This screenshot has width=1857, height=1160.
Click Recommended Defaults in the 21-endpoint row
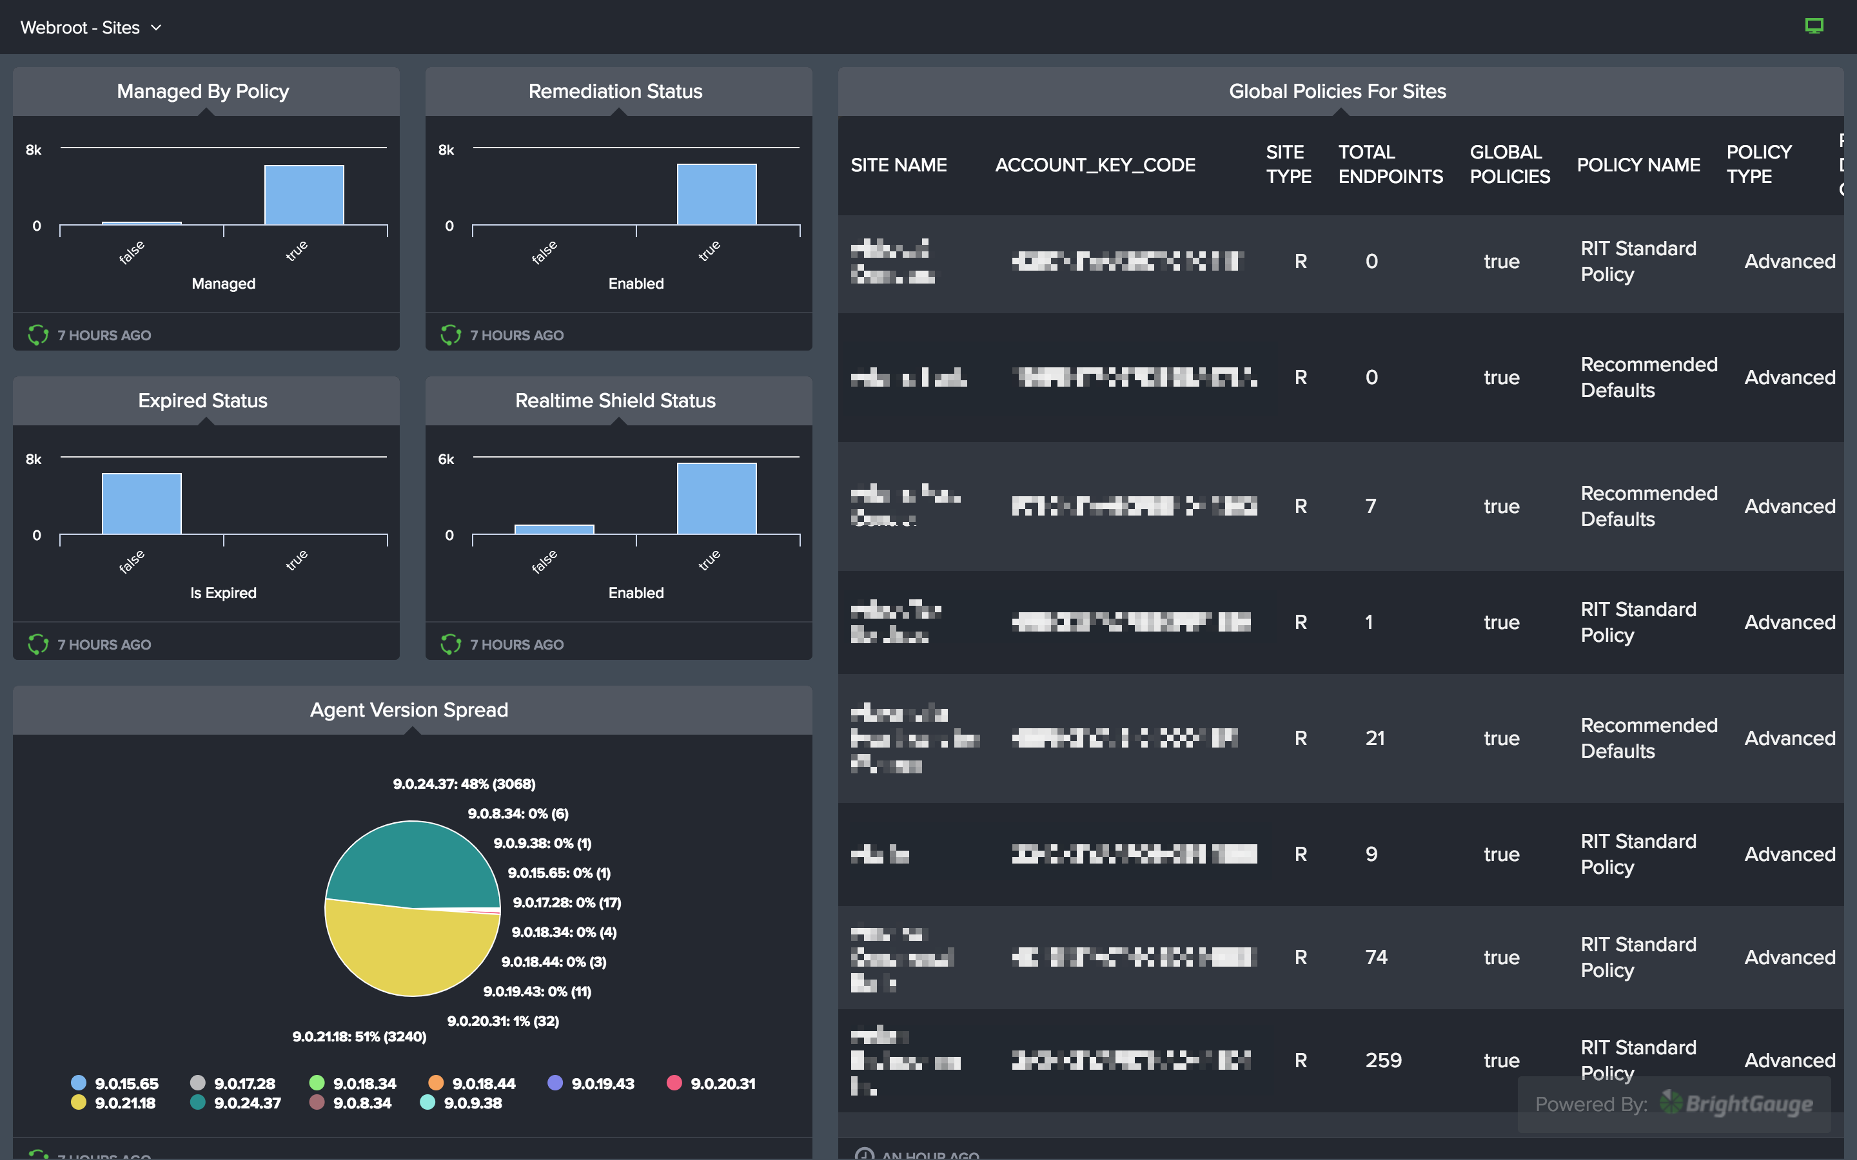point(1649,738)
